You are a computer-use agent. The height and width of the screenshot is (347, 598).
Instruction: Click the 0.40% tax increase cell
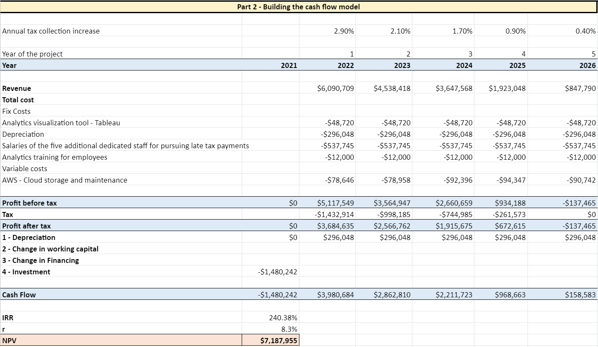[x=586, y=31]
